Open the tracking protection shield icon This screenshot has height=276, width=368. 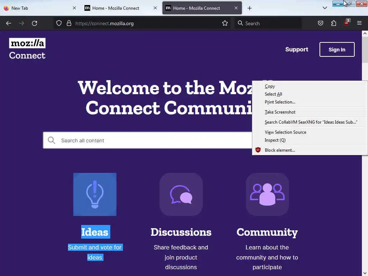click(59, 23)
